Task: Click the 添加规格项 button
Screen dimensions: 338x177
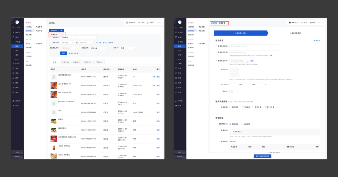Action: click(x=237, y=132)
